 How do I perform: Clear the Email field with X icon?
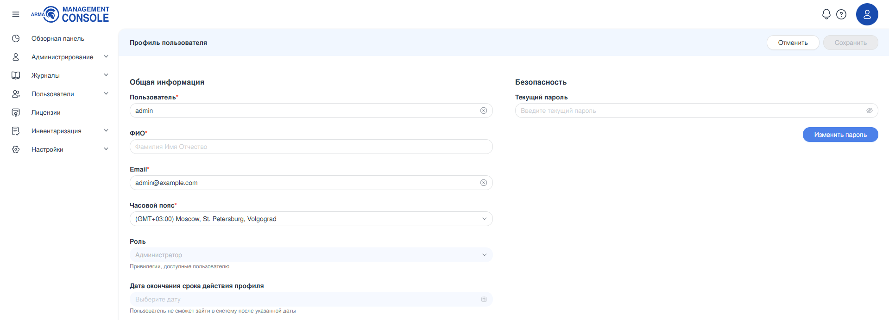coord(483,183)
